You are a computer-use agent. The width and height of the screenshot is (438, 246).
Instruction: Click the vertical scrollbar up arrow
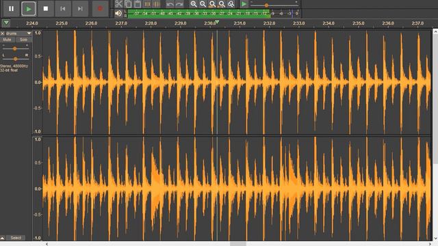[435, 32]
